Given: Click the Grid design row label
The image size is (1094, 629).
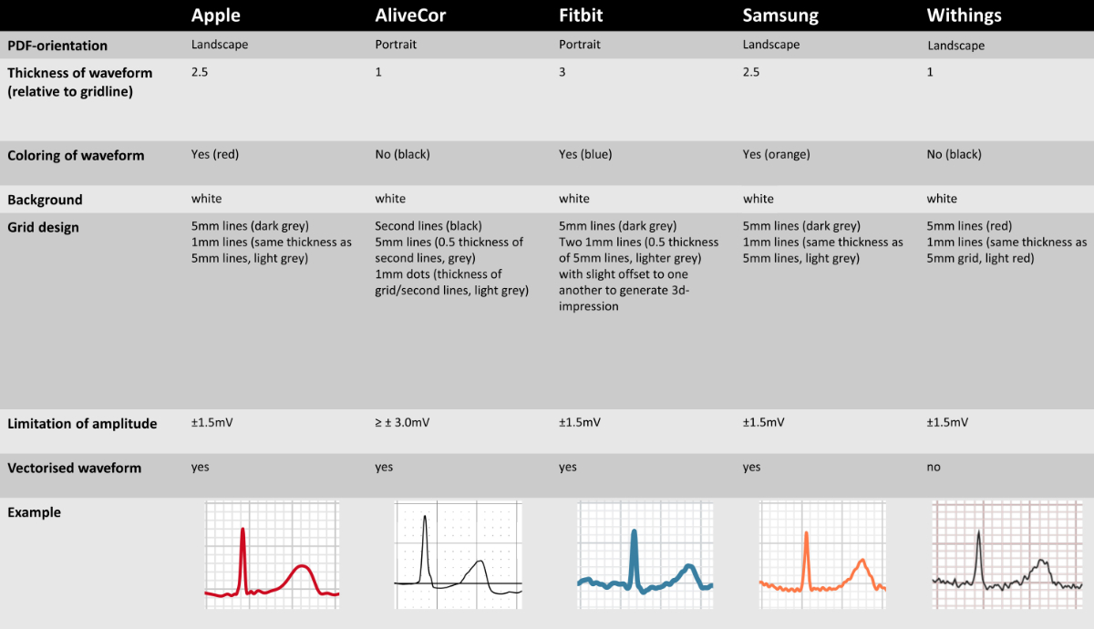Looking at the screenshot, I should 43,227.
